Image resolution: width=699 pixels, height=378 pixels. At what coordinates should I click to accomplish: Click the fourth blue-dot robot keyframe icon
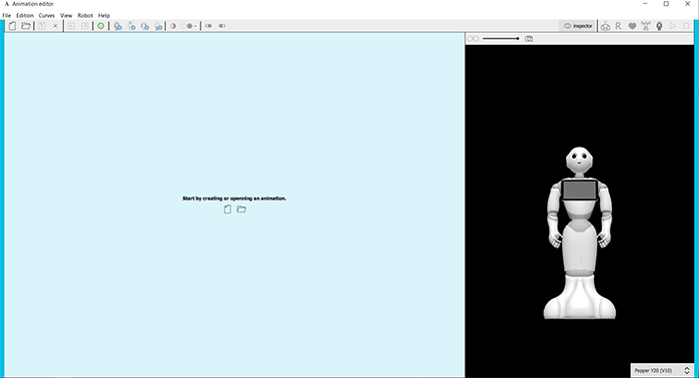158,26
